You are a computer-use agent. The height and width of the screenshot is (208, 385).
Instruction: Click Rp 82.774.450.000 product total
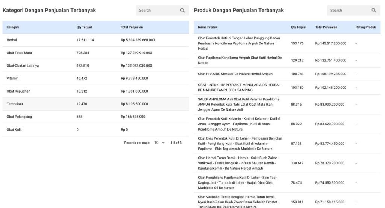click(330, 144)
